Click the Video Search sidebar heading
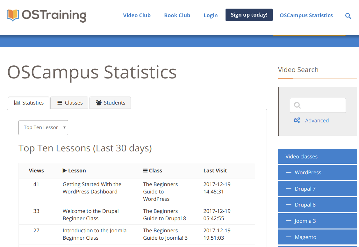 point(298,70)
